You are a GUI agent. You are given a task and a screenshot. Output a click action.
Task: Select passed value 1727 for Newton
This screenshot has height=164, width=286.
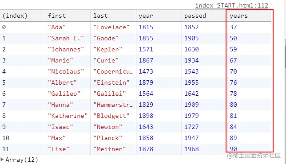pos(191,127)
